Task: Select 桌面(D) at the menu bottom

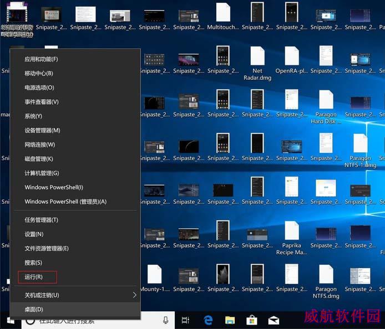Action: [x=34, y=310]
